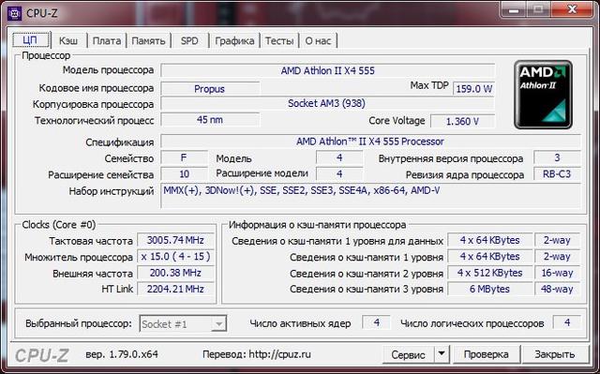The width and height of the screenshot is (600, 374).
Task: Click the instruction set MMX(+), 3DNow!(+) field
Action: coord(370,196)
